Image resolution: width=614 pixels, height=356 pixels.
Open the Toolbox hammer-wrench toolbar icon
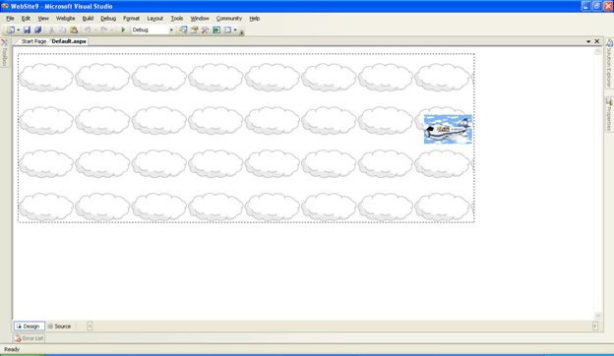pos(205,30)
